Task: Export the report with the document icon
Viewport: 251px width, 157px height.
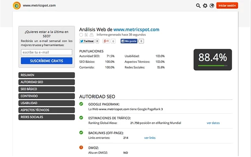Action: coord(86,35)
